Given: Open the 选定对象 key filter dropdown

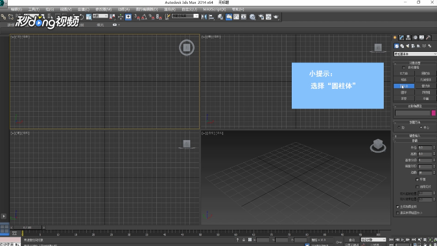Looking at the screenshot, I should tap(373, 240).
